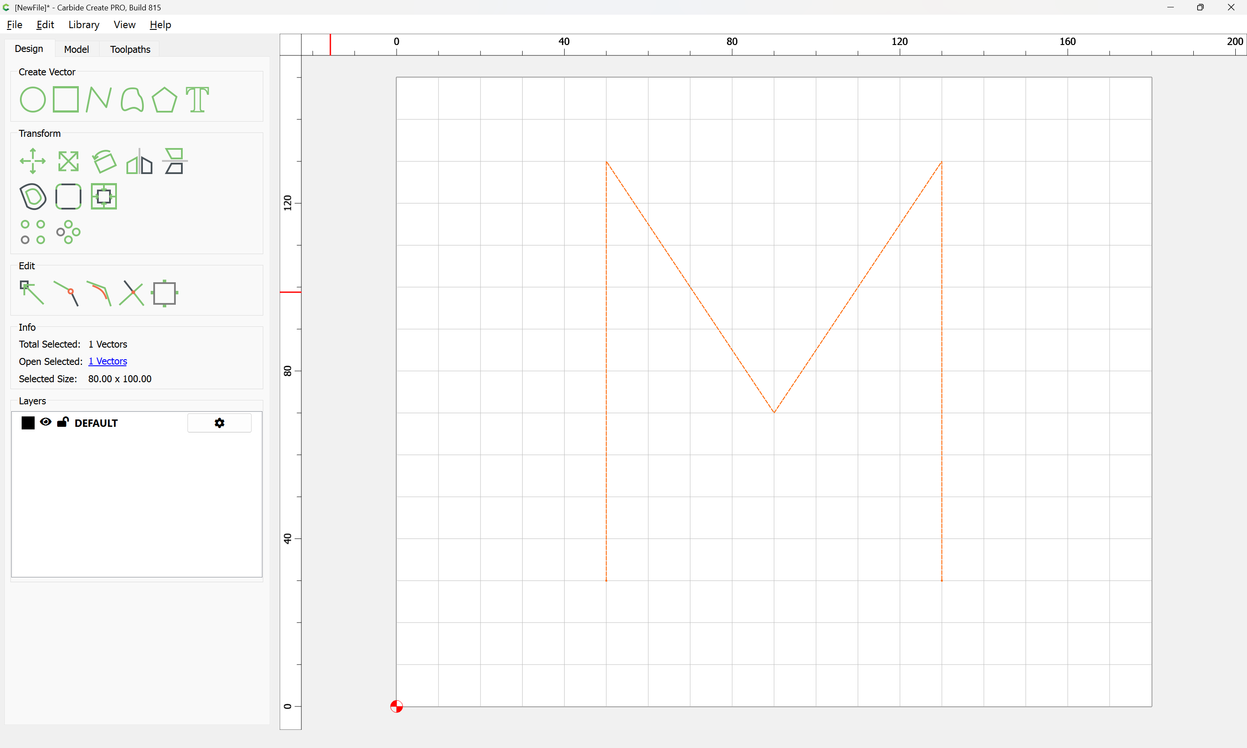The width and height of the screenshot is (1247, 748).
Task: Click the top-left vertex of the M shape
Action: [x=606, y=162]
